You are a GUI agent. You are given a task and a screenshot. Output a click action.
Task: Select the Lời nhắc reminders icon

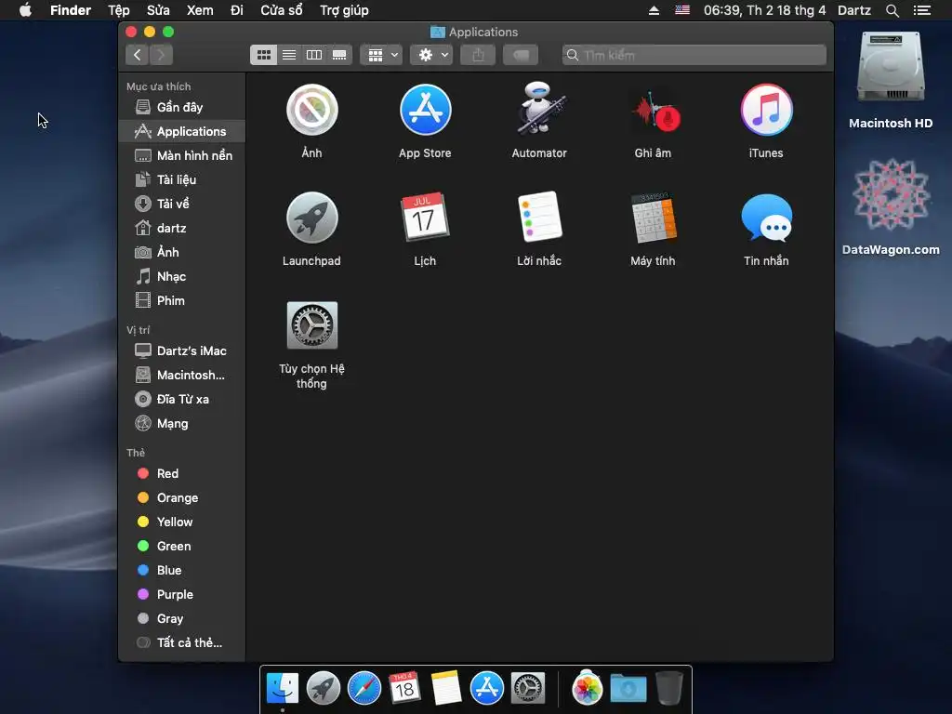pyautogui.click(x=540, y=217)
